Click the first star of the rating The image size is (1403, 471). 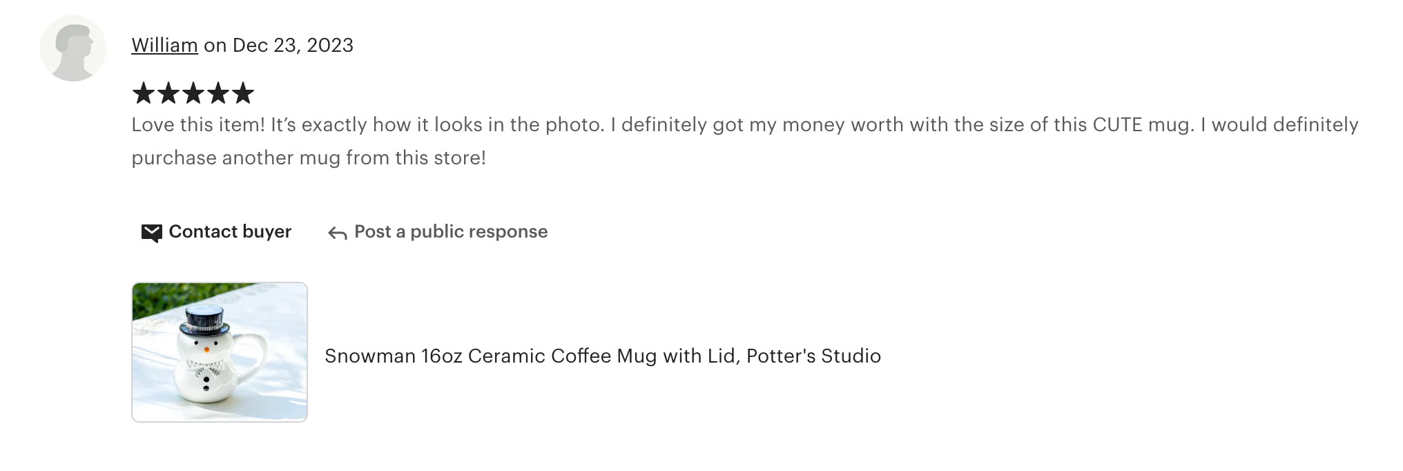click(x=143, y=93)
